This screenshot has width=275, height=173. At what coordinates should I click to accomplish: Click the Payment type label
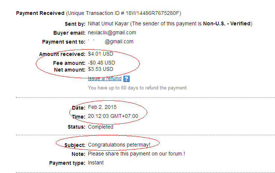tap(67, 163)
